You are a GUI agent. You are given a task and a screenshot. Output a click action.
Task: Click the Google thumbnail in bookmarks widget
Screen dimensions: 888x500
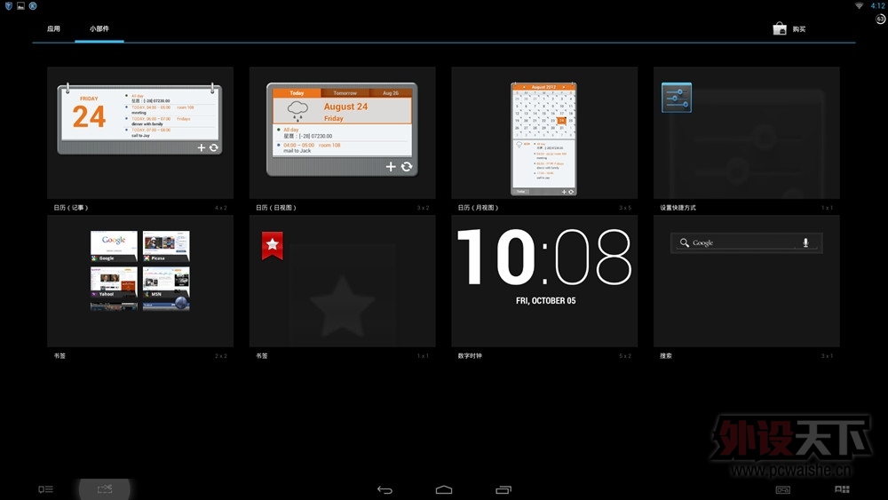coord(114,246)
